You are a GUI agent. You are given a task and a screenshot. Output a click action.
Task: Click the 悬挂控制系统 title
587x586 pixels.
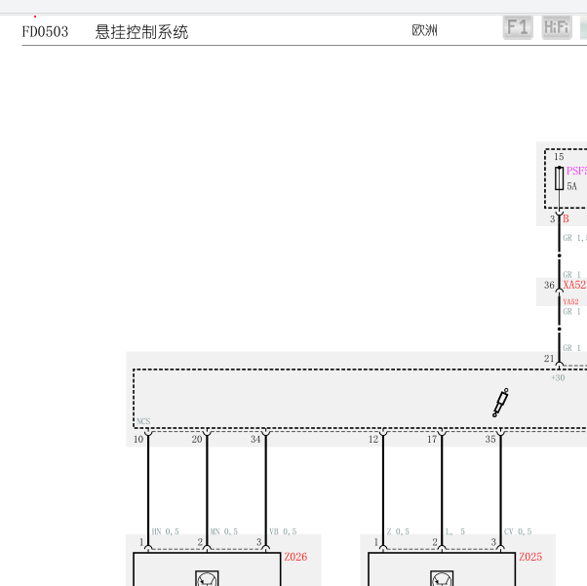coord(141,32)
